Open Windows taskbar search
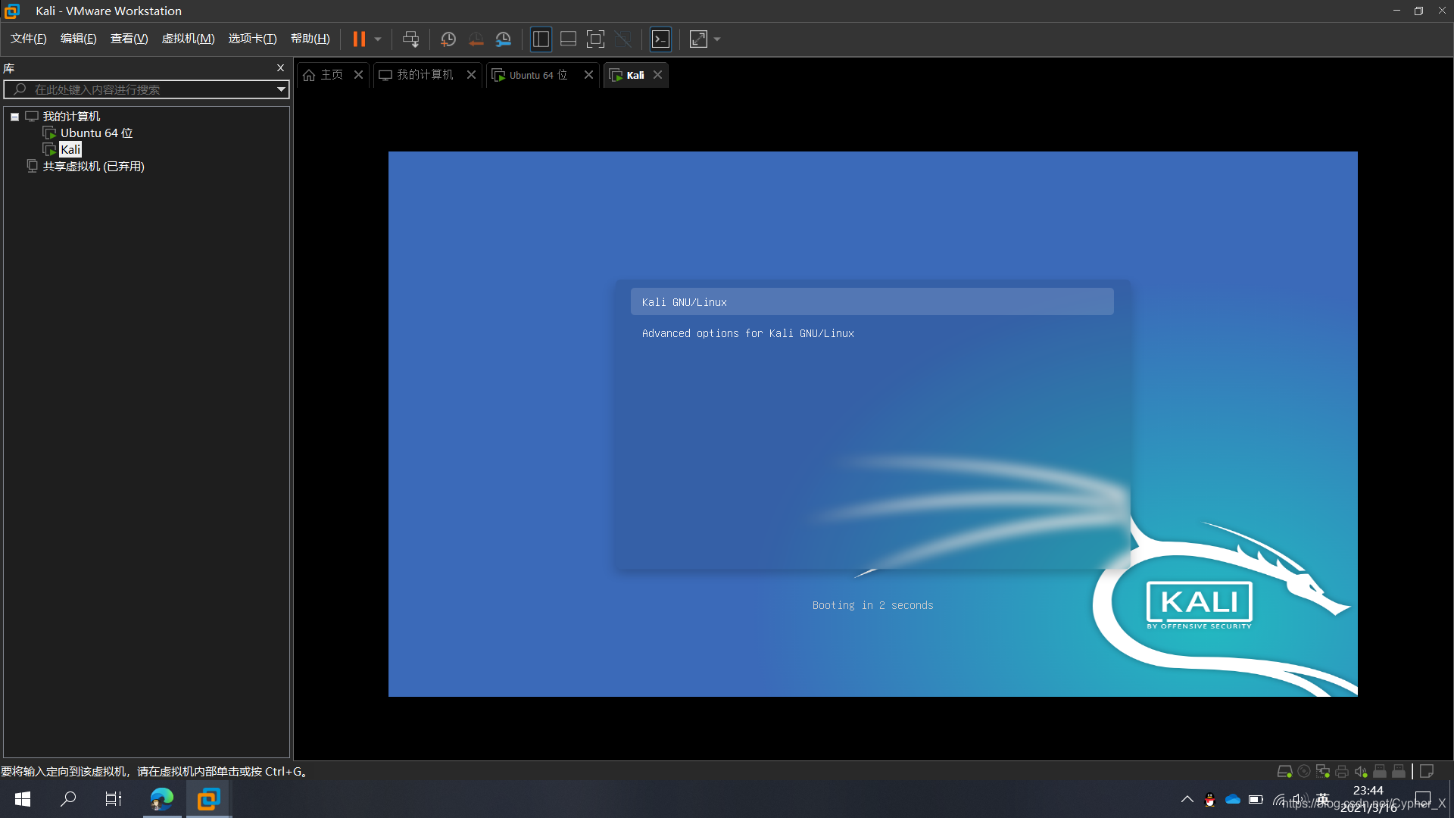Image resolution: width=1454 pixels, height=818 pixels. [68, 799]
